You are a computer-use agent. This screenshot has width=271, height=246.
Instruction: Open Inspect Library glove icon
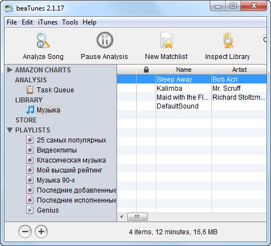[x=228, y=40]
